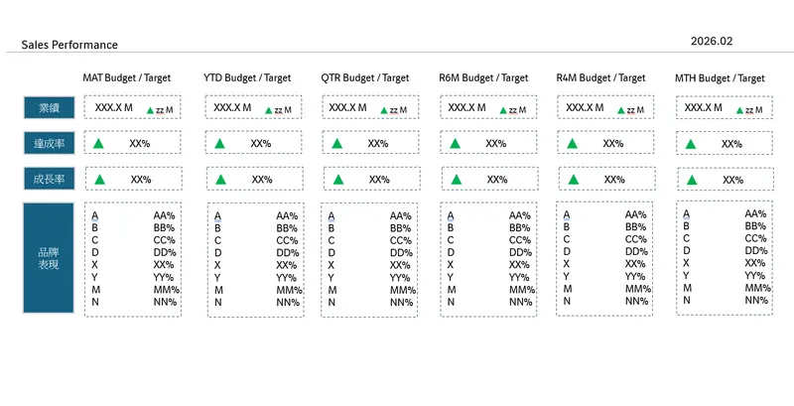Viewport: 794px width, 406px height.
Task: Select the 達成率 row label
Action: (50, 144)
